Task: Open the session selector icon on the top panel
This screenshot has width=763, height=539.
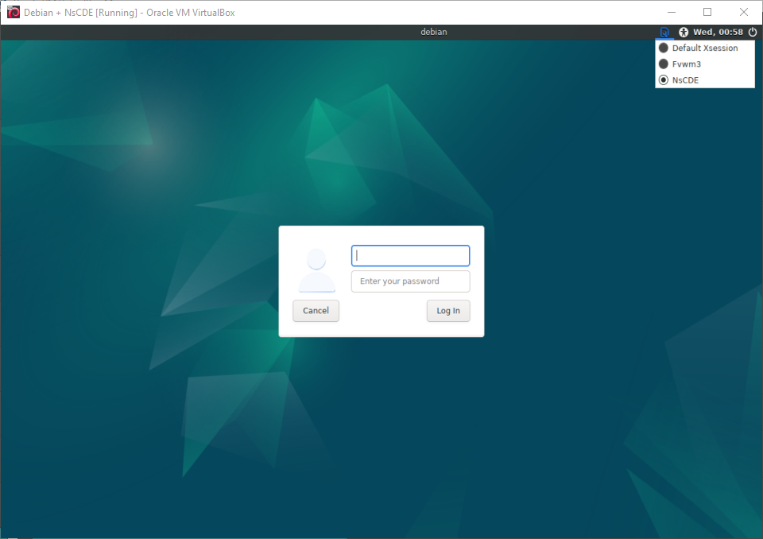Action: click(x=665, y=32)
